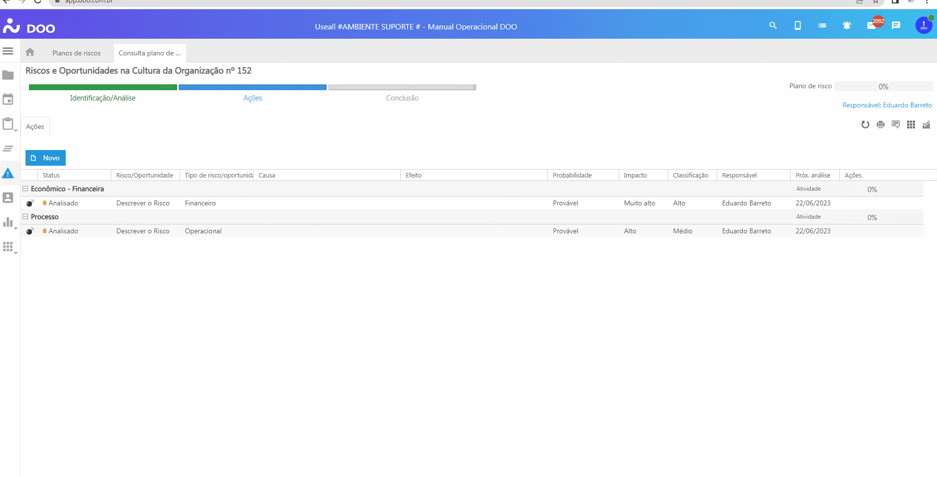Open the mail inbox with 2092 badge
Viewport: 937px width, 477px height.
pyautogui.click(x=872, y=25)
